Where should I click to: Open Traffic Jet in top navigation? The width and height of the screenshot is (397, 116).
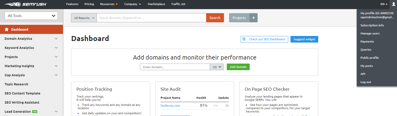178,4
